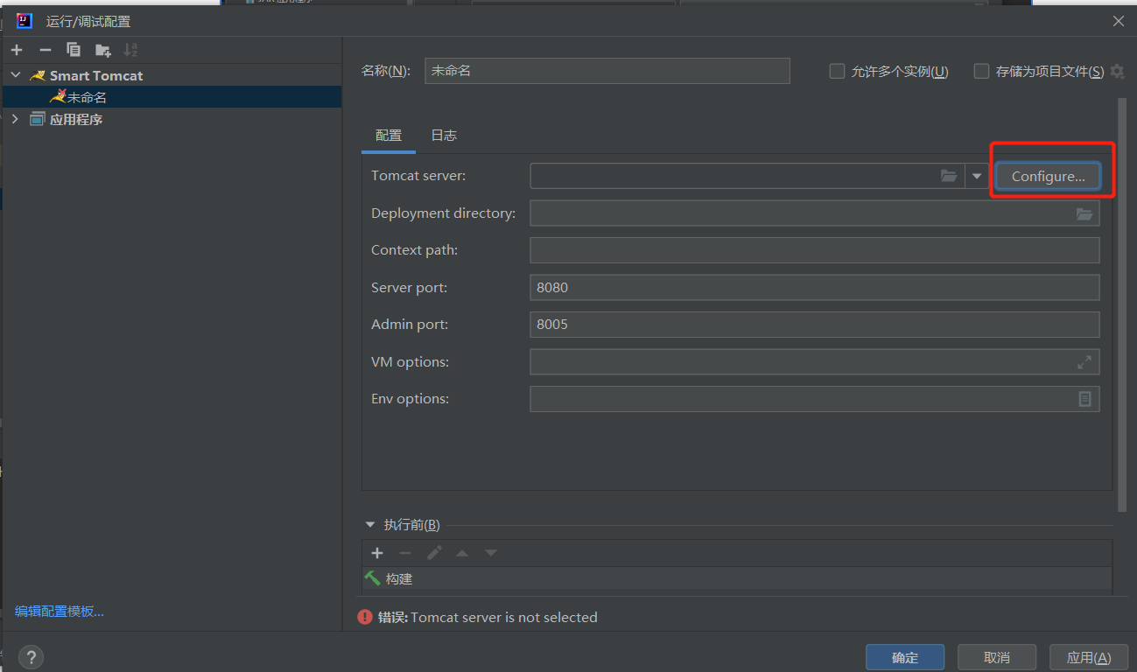Move before-launch task down
Image resolution: width=1137 pixels, height=672 pixels.
(x=491, y=553)
